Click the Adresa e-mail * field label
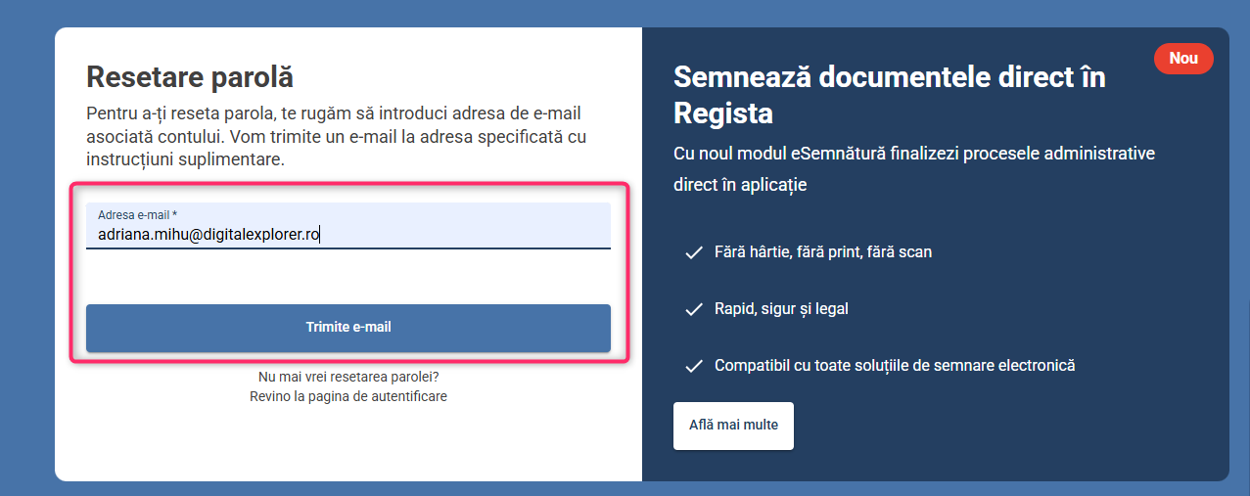1250x496 pixels. 137,214
